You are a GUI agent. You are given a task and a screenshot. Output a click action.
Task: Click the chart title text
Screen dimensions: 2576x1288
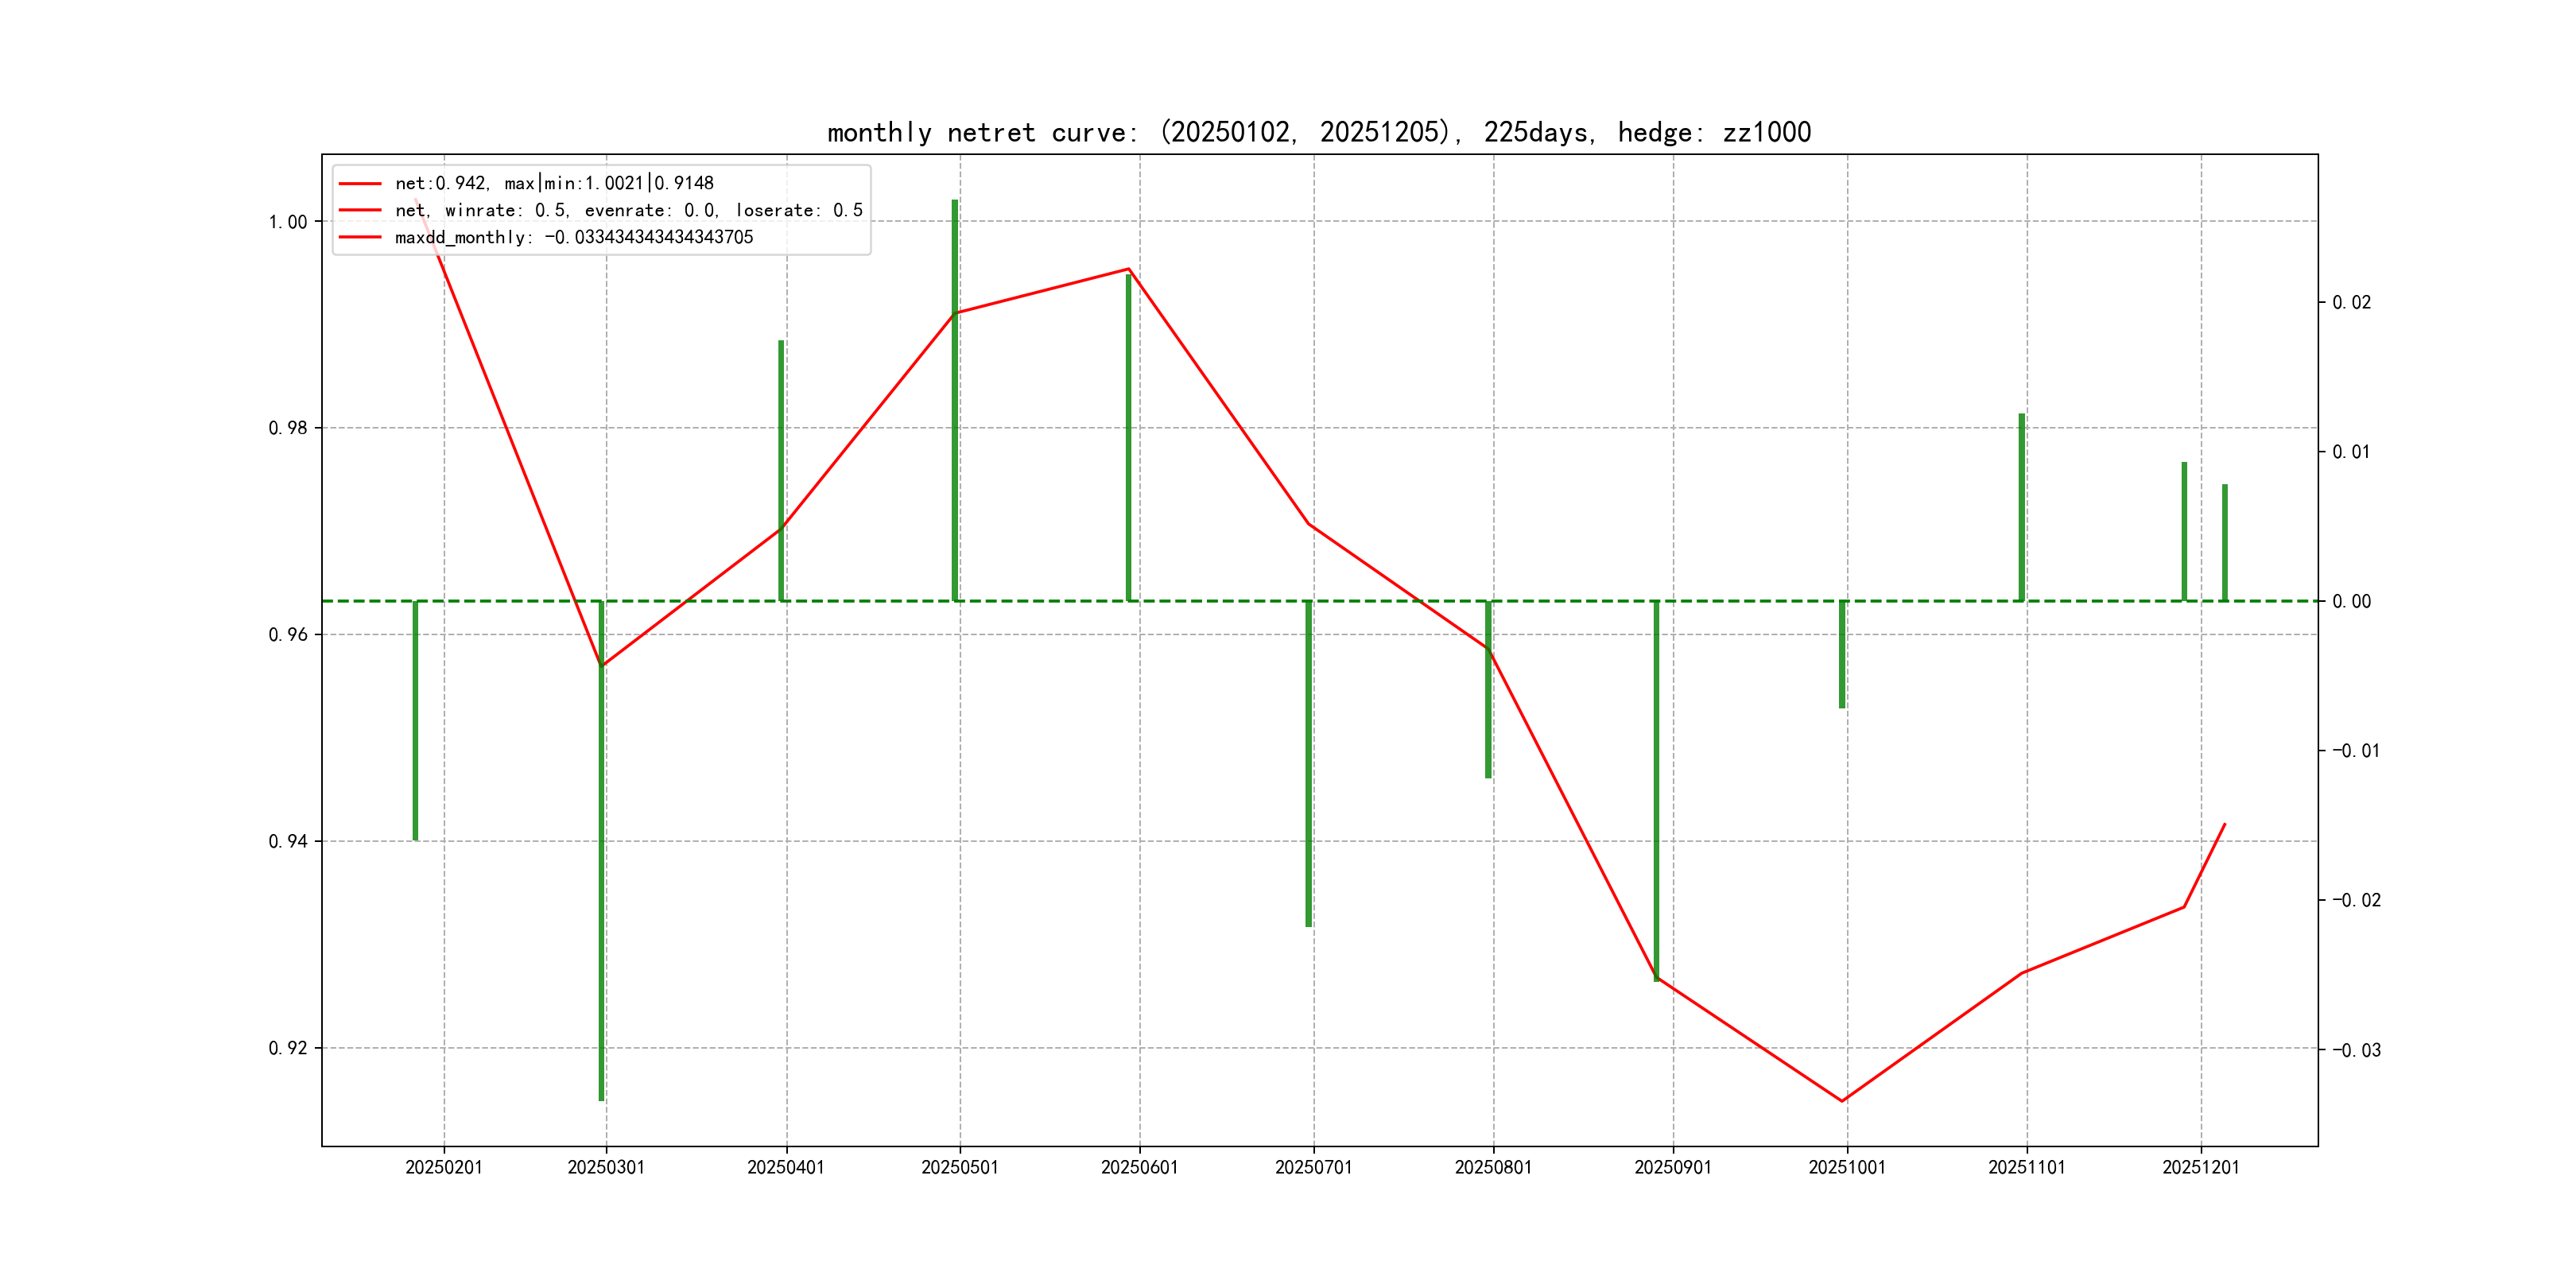[x=1318, y=132]
